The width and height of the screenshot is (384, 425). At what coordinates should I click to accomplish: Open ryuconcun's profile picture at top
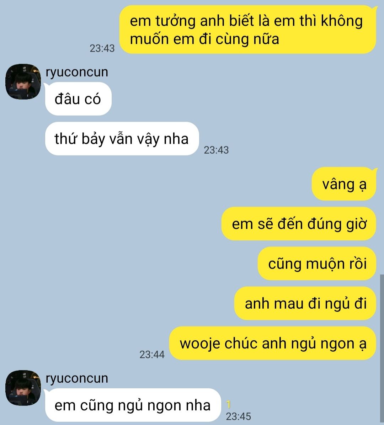tap(23, 81)
